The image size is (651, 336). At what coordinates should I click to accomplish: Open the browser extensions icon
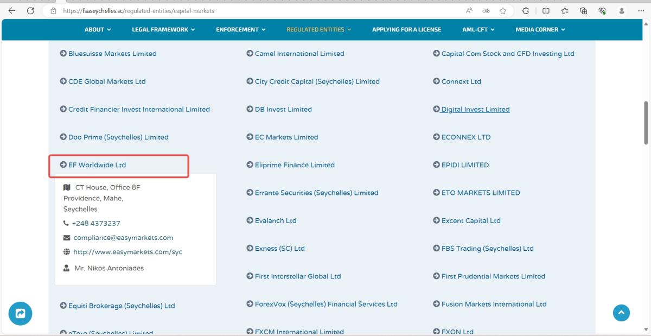point(526,11)
